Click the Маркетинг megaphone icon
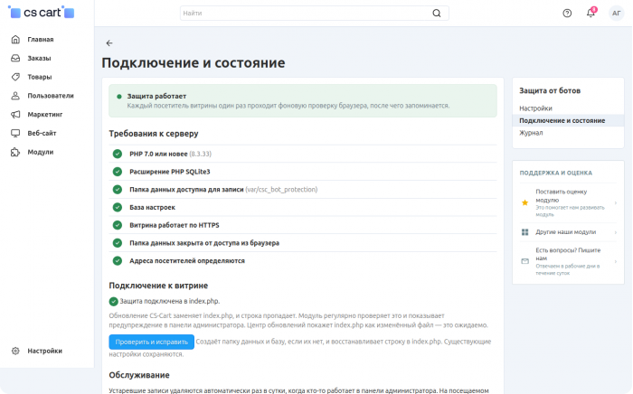Screen dimensions: 633x394 (x=15, y=114)
